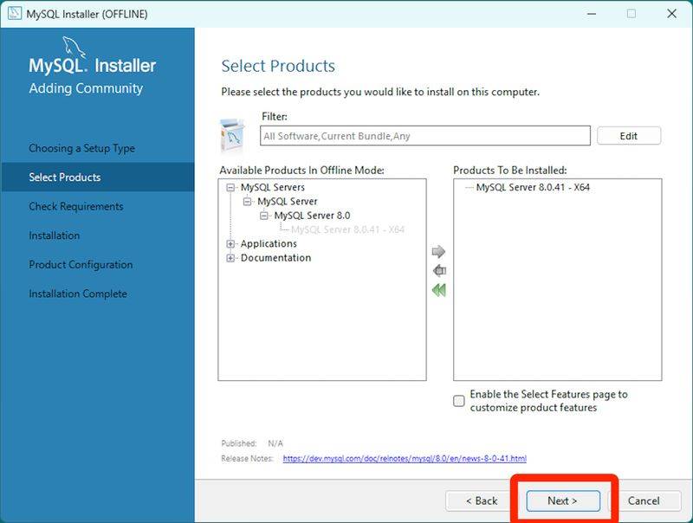Go to the Check Requirements step
693x523 pixels.
[76, 206]
